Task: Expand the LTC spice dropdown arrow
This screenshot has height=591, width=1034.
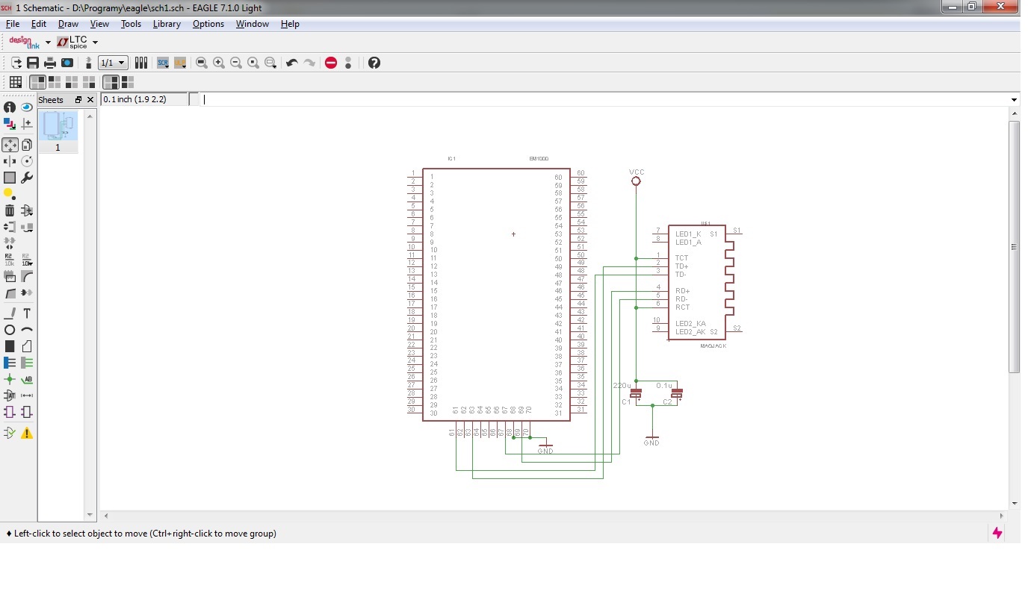Action: (x=95, y=43)
